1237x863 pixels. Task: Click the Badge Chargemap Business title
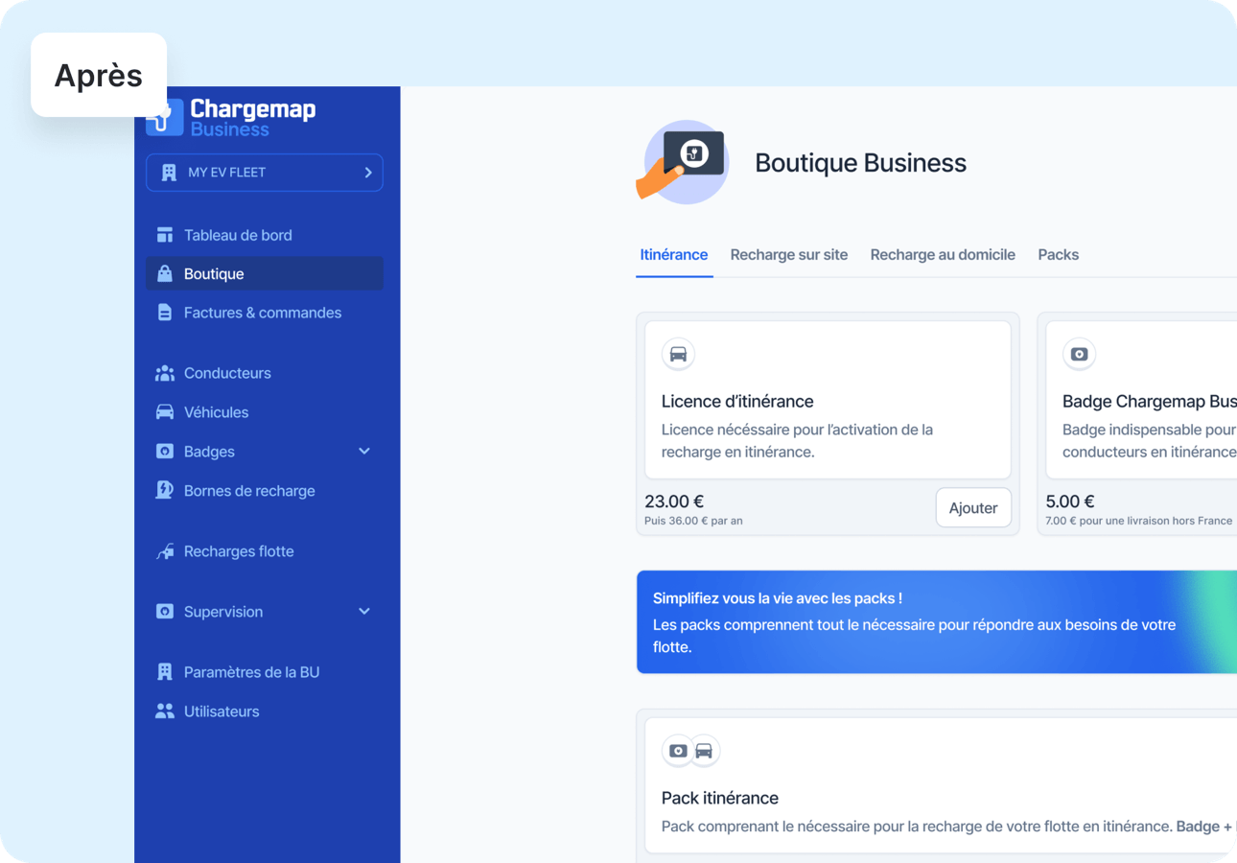point(1150,402)
